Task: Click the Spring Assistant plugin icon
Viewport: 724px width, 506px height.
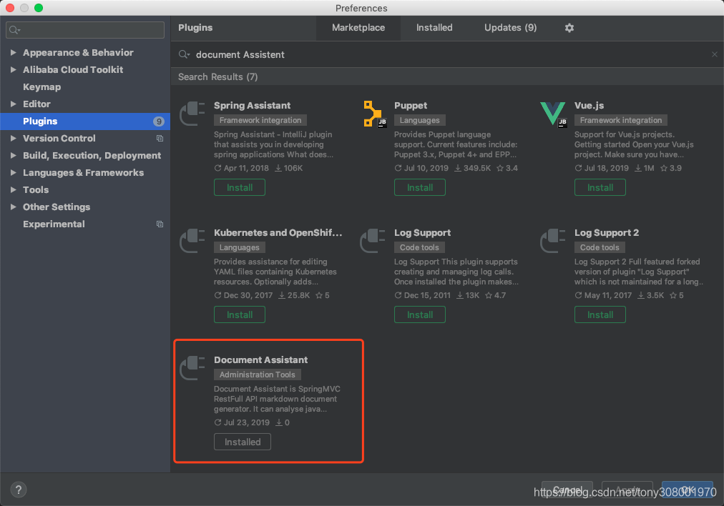Action: [192, 114]
